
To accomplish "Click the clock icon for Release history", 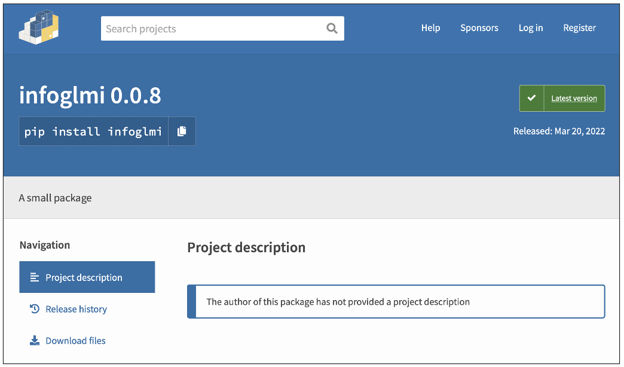I will click(x=35, y=309).
